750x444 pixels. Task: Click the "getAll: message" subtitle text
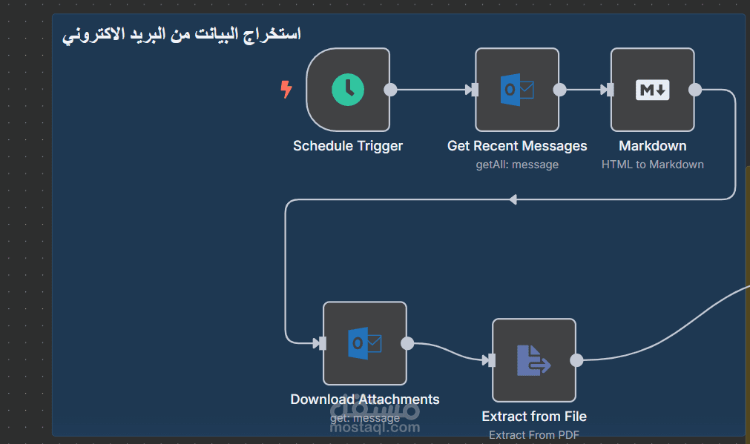coord(517,165)
